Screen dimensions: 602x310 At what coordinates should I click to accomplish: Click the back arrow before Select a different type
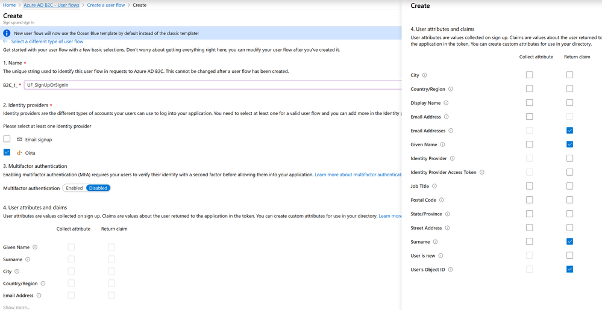[5, 42]
